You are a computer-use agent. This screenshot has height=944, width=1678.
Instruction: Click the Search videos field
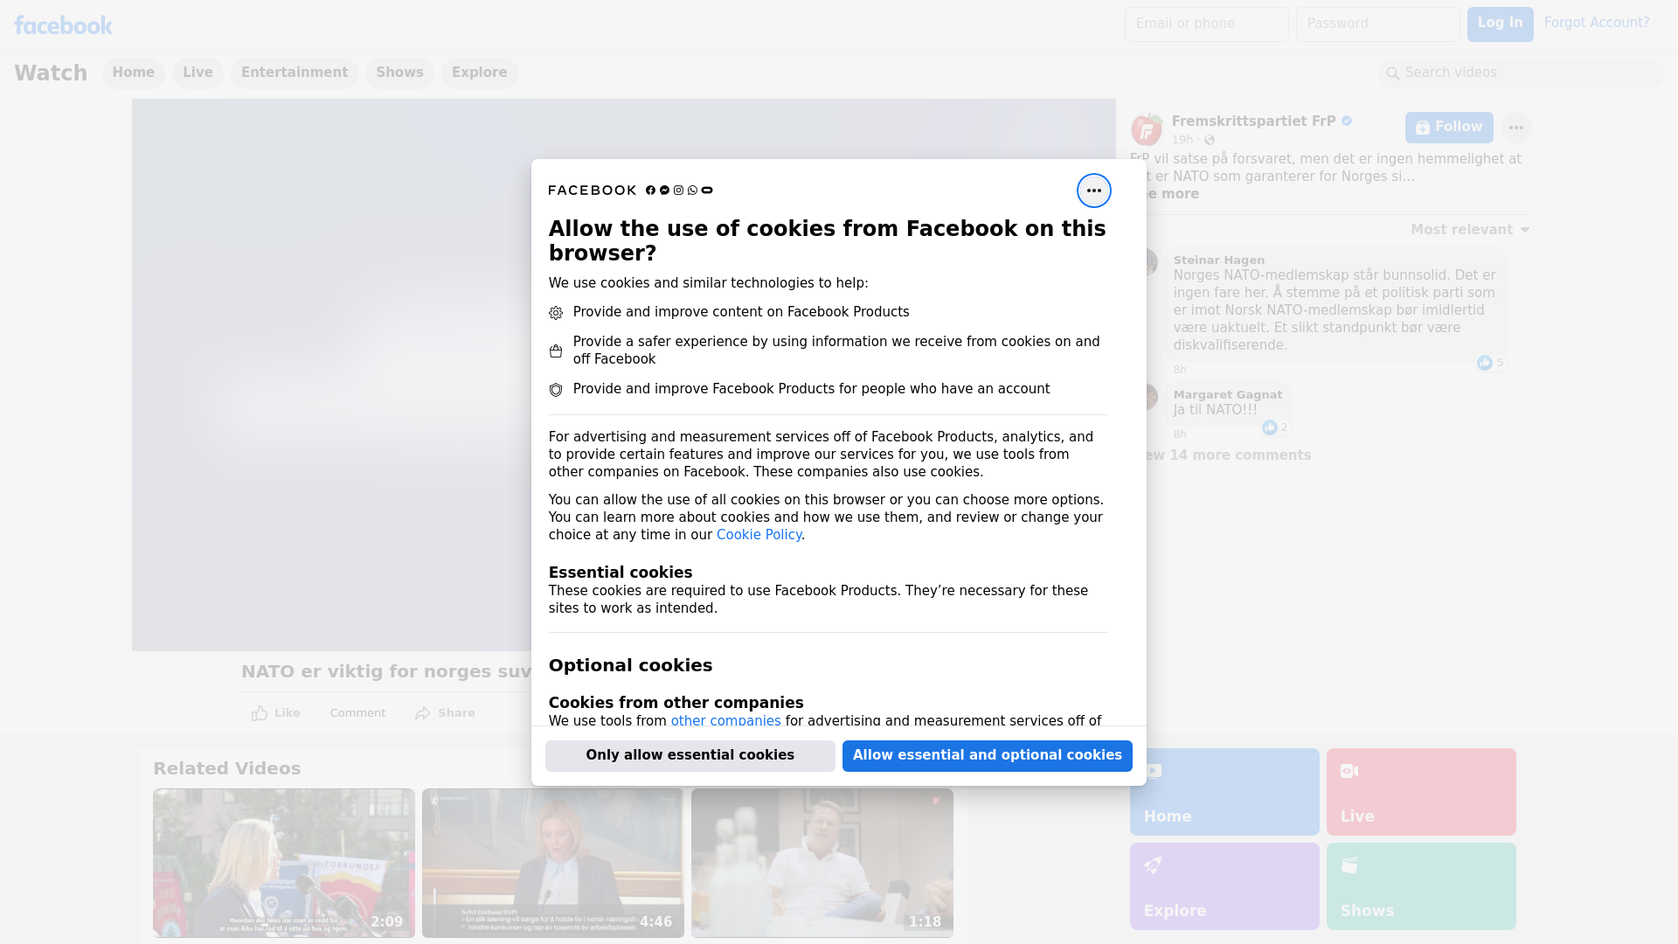(x=1521, y=73)
